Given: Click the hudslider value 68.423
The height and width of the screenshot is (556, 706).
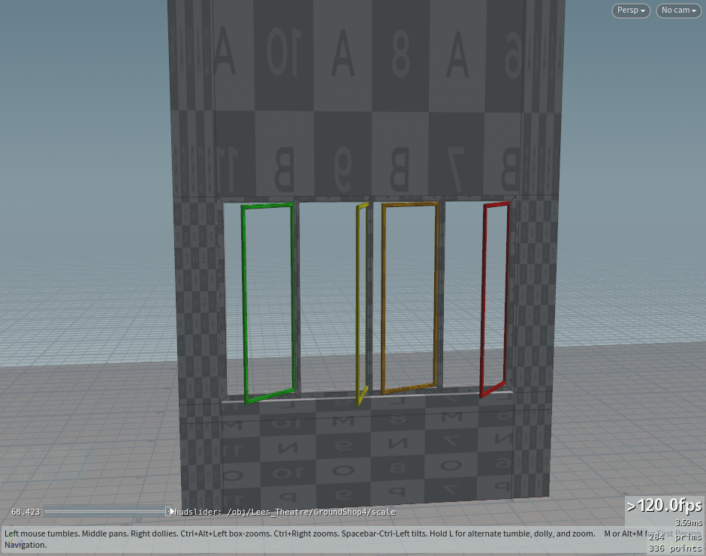Looking at the screenshot, I should (x=26, y=512).
